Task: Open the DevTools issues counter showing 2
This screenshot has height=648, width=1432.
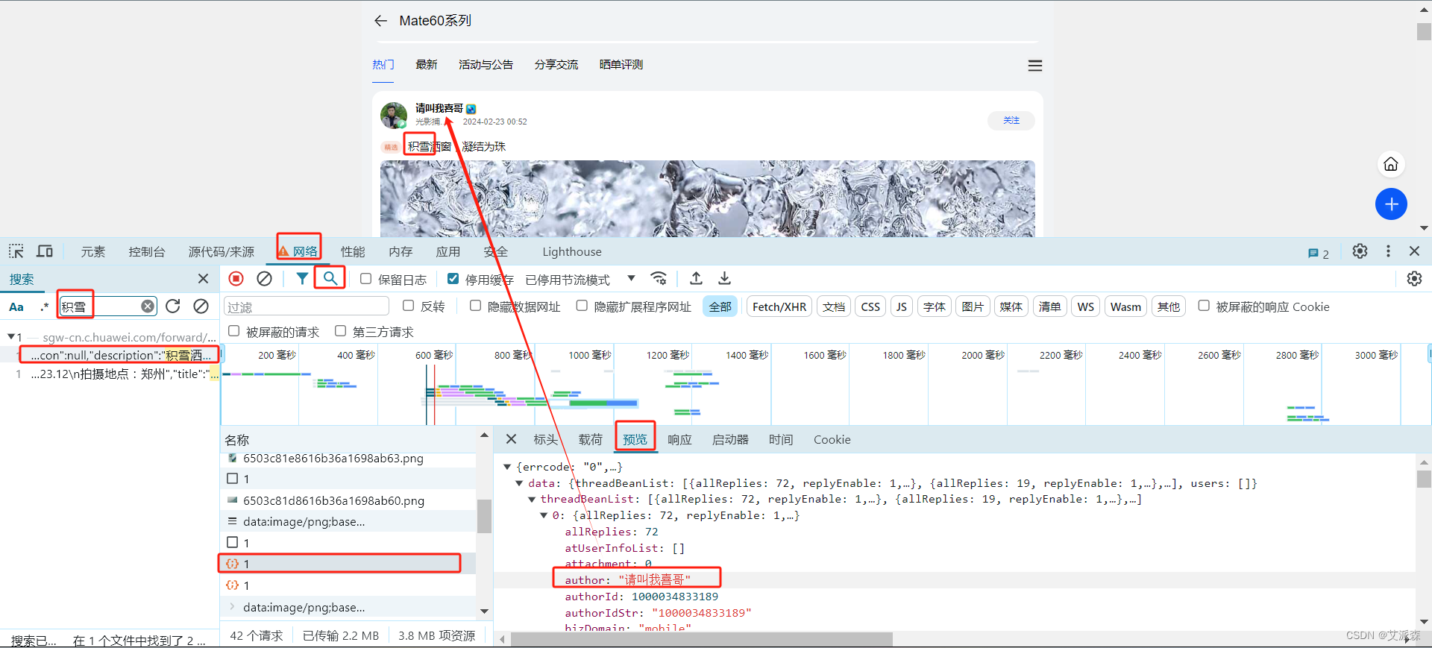Action: click(x=1318, y=254)
